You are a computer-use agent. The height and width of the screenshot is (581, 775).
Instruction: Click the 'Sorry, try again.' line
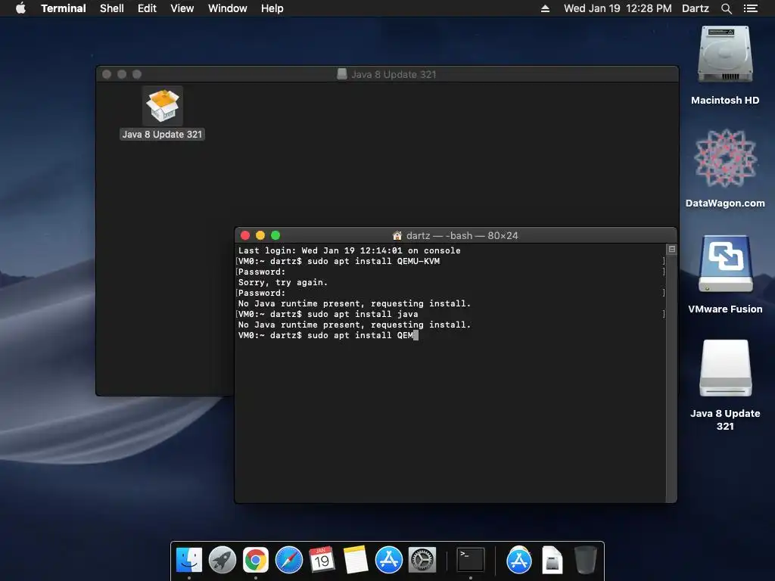[x=283, y=283]
